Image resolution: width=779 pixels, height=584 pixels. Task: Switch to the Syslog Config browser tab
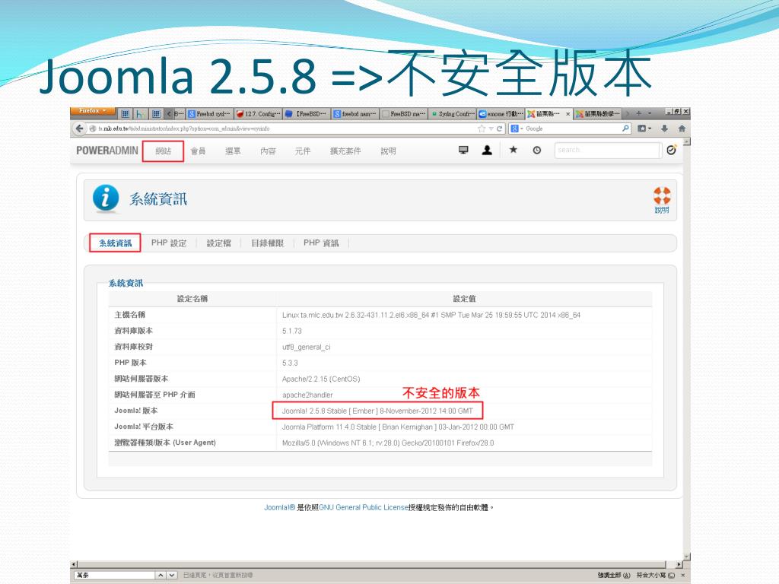point(453,114)
